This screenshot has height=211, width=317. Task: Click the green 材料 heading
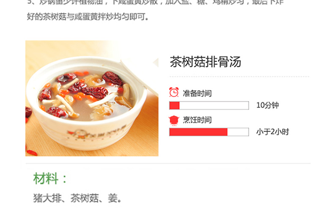[x=50, y=179]
